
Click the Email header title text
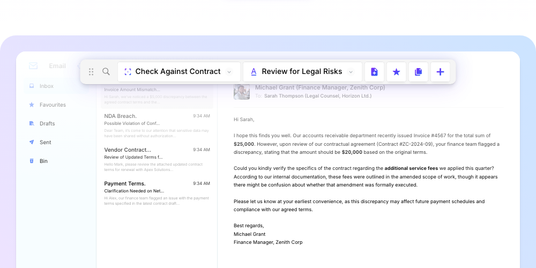(x=57, y=66)
